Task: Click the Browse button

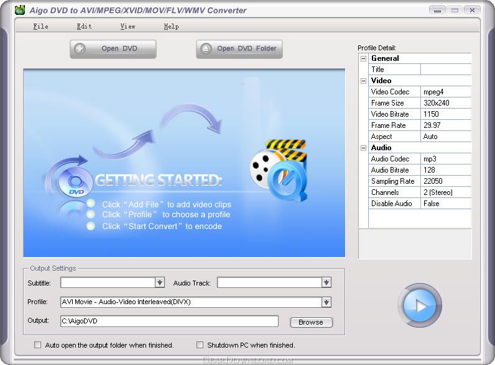Action: click(311, 322)
